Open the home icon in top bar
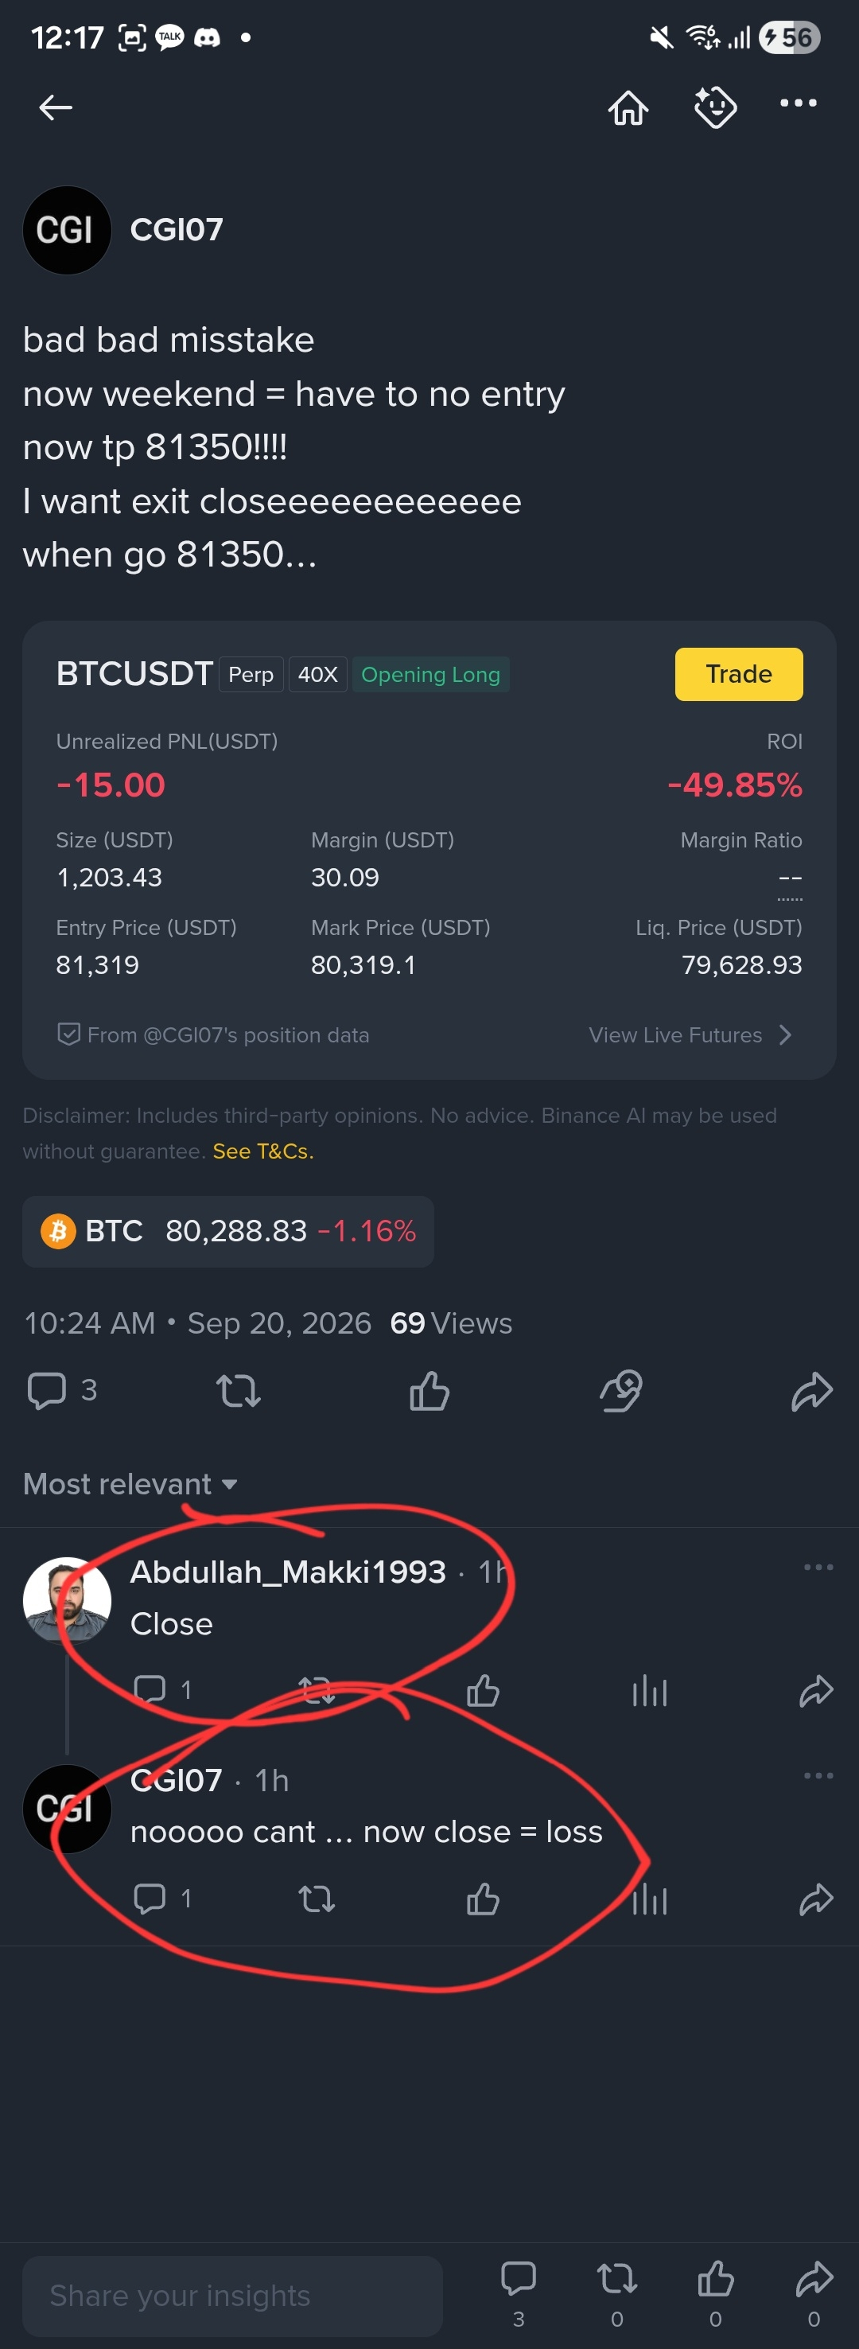859x2349 pixels. pos(628,107)
